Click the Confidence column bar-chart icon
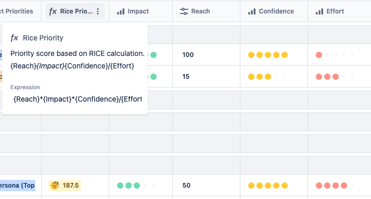 point(252,11)
